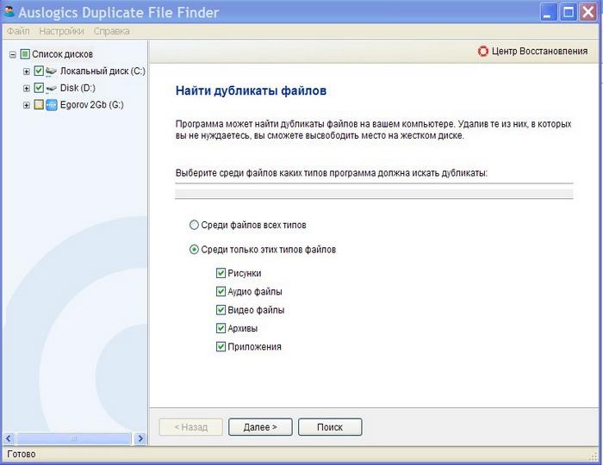Toggle the Список дисков checkbox
The width and height of the screenshot is (603, 465).
click(25, 54)
